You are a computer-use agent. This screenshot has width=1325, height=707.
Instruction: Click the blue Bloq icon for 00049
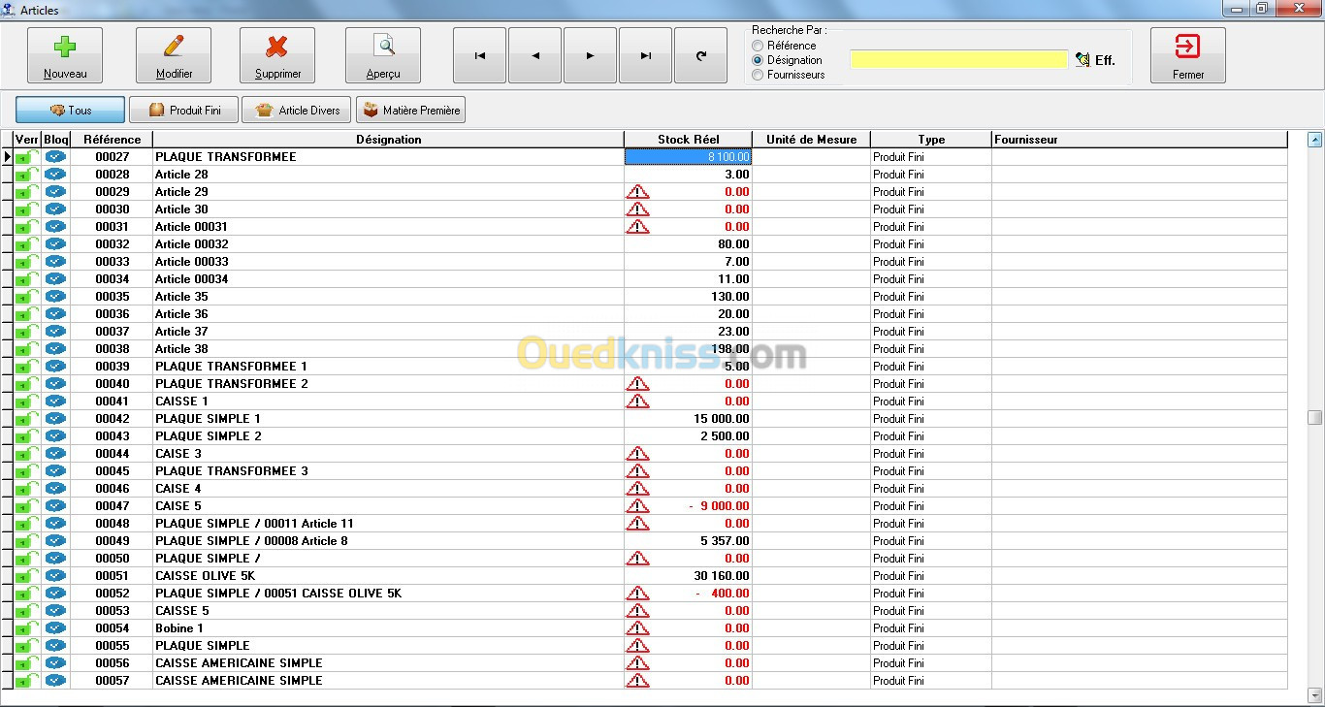[x=55, y=541]
